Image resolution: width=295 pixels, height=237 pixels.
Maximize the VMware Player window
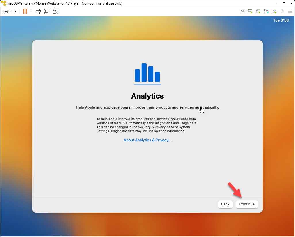pos(284,3)
